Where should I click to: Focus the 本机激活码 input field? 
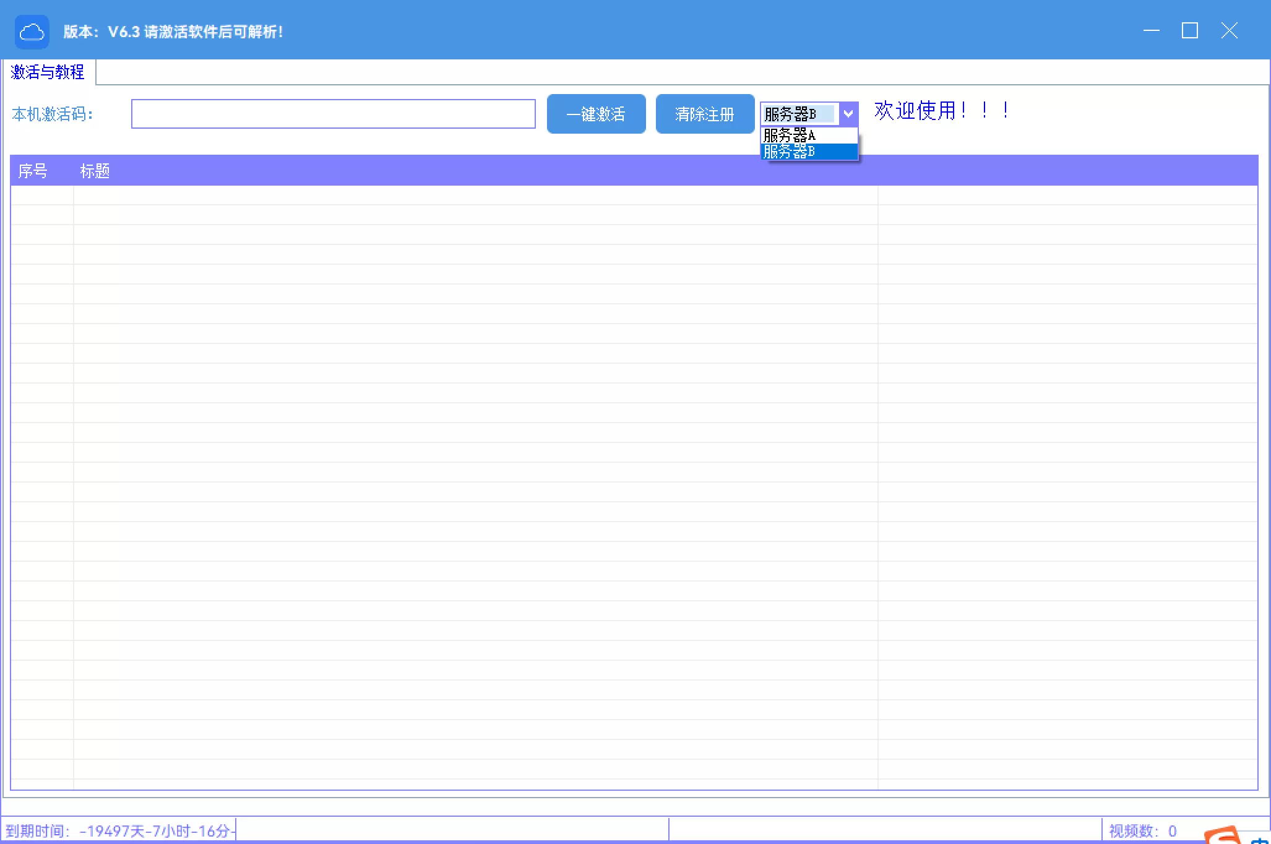333,114
